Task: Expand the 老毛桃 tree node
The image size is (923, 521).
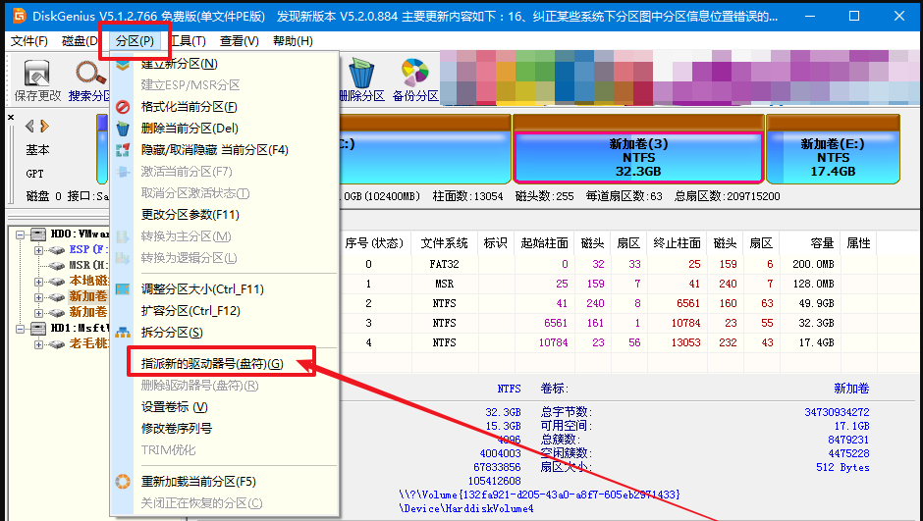Action: (x=38, y=344)
